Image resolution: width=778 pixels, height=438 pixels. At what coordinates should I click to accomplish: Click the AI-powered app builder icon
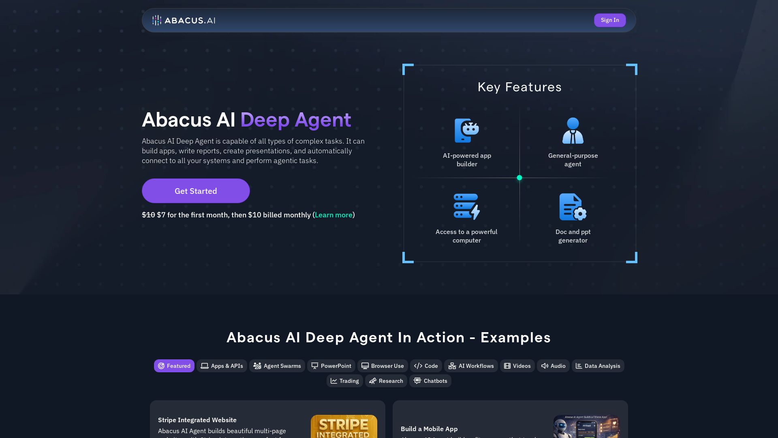tap(467, 131)
